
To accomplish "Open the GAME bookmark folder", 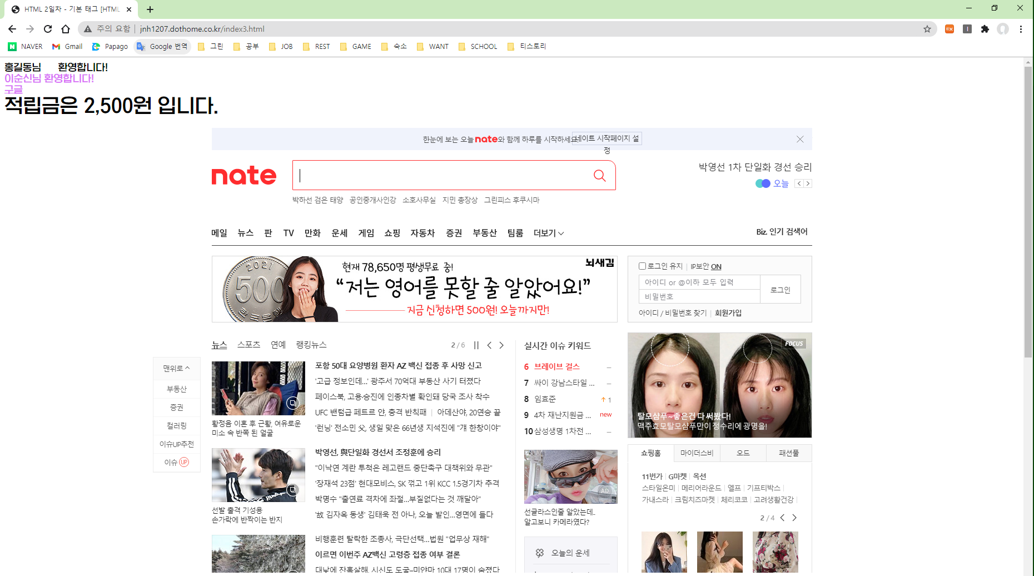I will 356,47.
